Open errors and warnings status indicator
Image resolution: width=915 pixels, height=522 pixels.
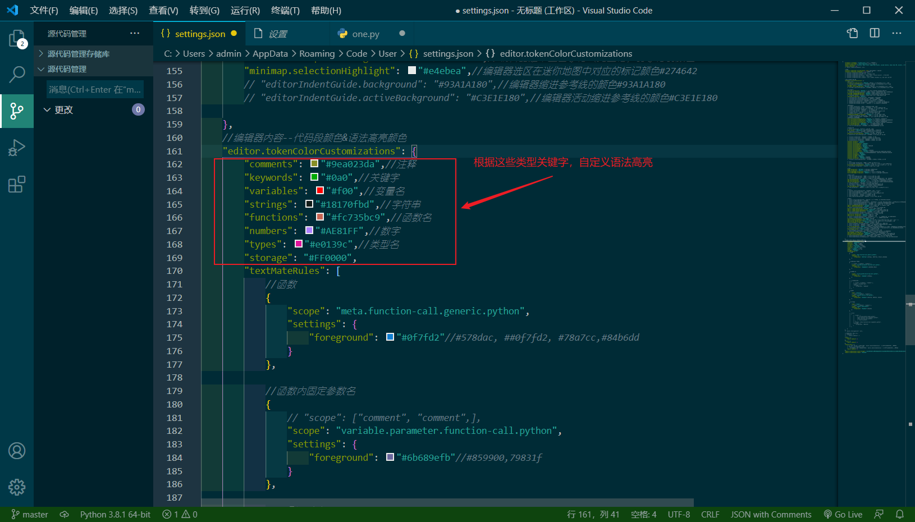(x=180, y=514)
